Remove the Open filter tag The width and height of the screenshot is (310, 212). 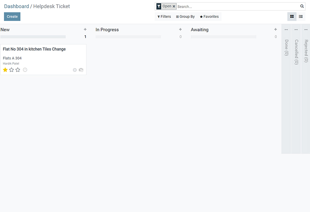(x=174, y=6)
